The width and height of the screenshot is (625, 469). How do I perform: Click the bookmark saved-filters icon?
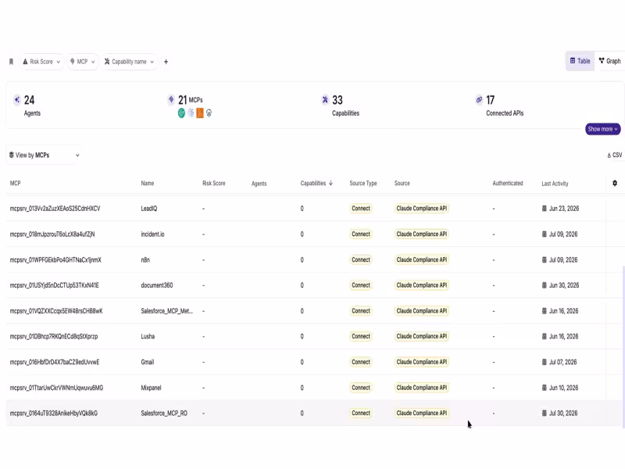tap(11, 62)
